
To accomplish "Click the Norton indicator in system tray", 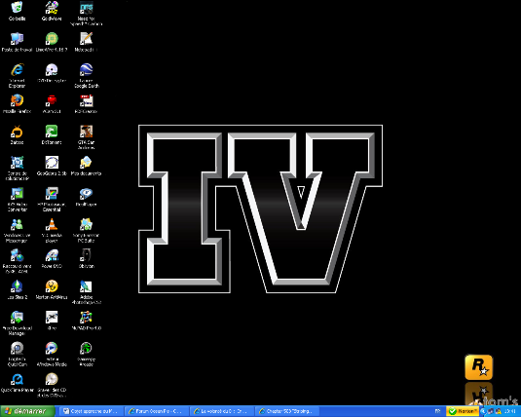I will pos(463,411).
